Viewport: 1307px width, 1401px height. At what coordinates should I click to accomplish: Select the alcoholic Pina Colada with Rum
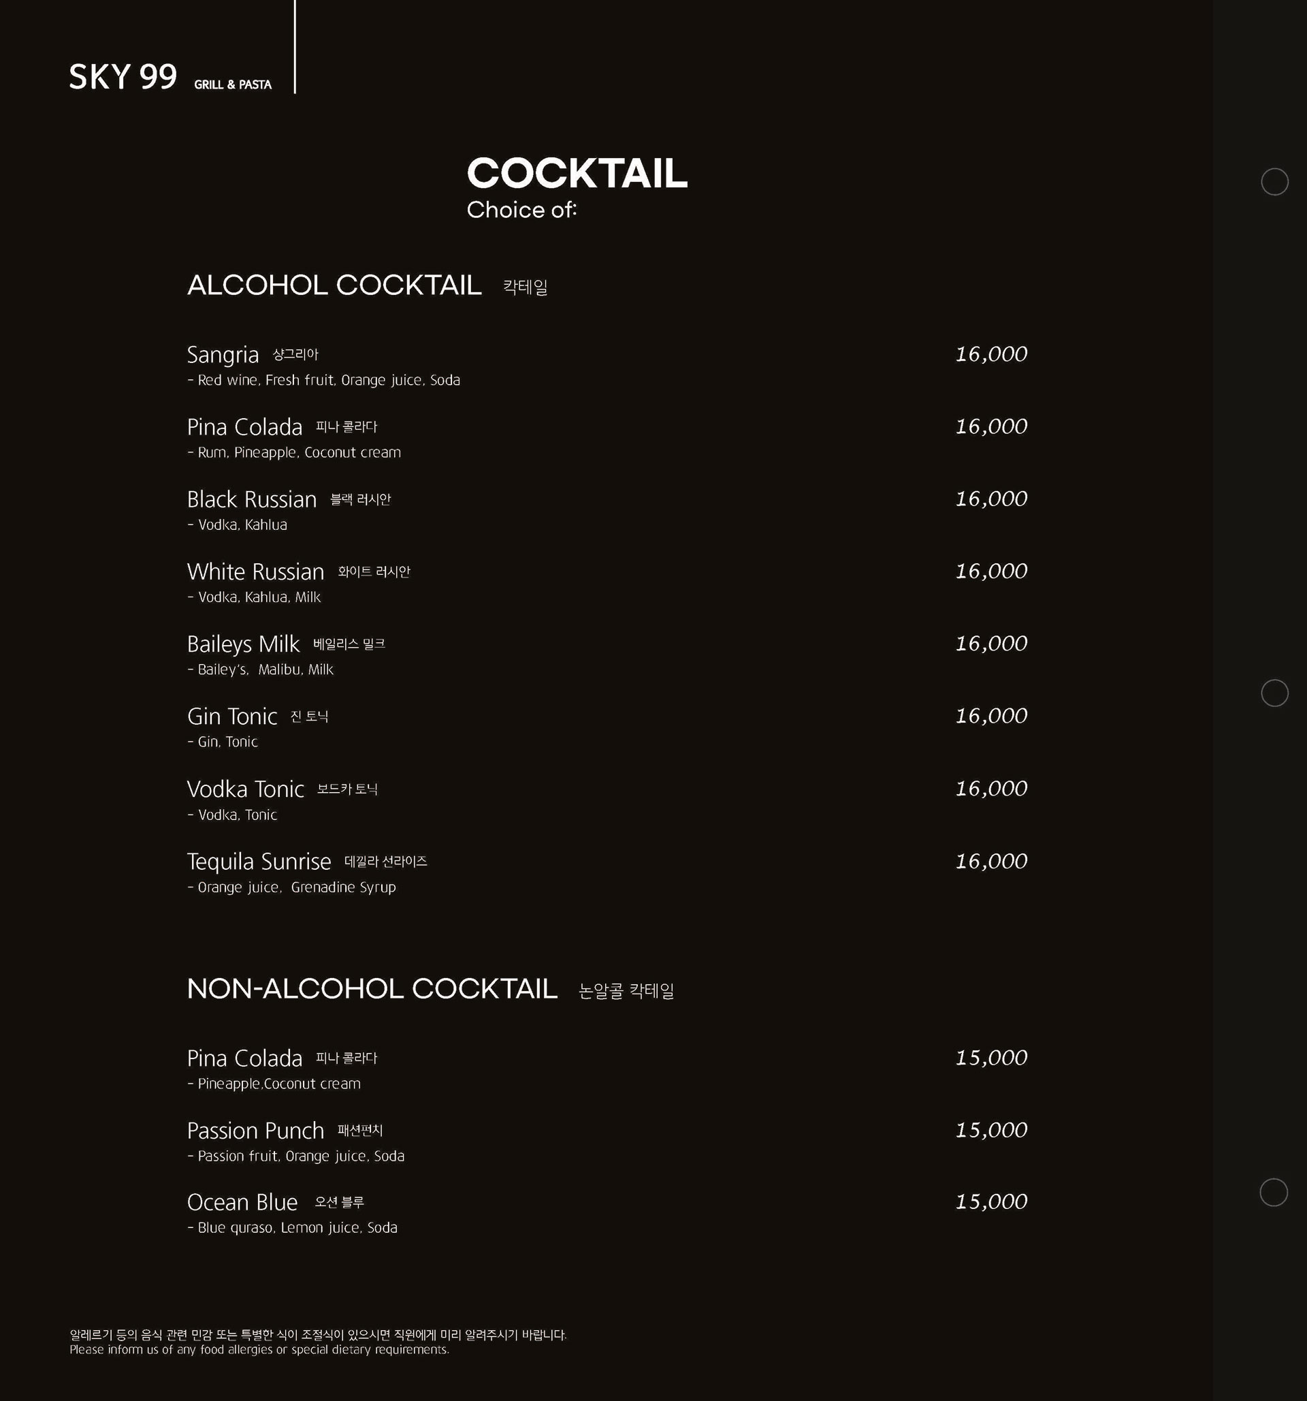point(245,427)
